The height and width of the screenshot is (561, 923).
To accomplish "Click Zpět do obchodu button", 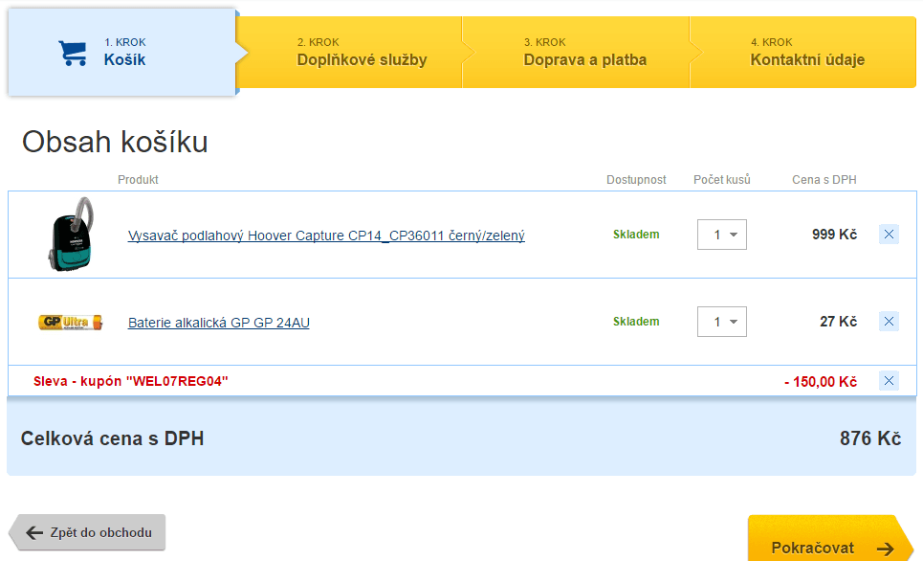I will 87,532.
